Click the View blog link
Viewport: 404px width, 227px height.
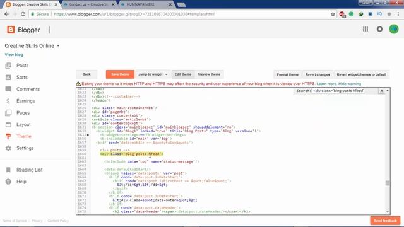[x=14, y=55]
